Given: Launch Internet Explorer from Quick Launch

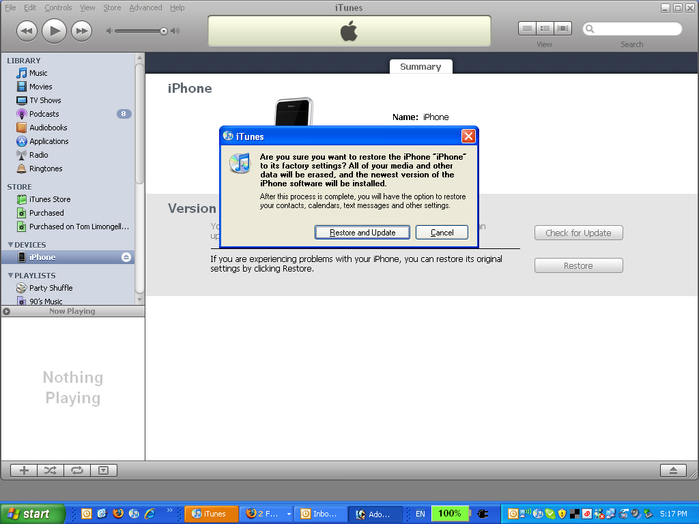Looking at the screenshot, I should tap(150, 513).
